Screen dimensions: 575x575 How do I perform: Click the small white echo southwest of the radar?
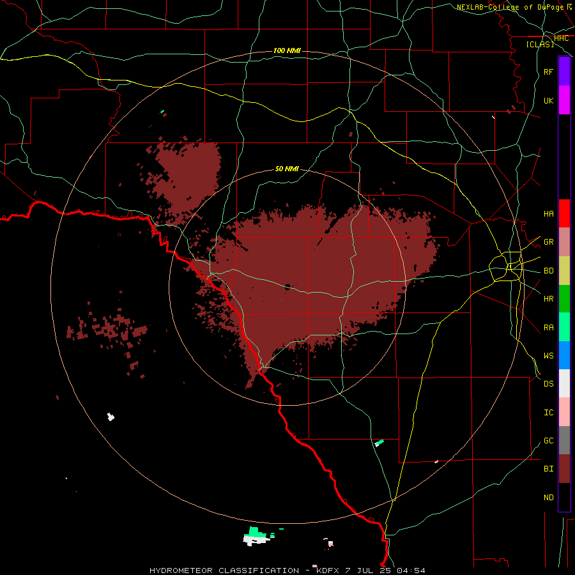[x=111, y=417]
